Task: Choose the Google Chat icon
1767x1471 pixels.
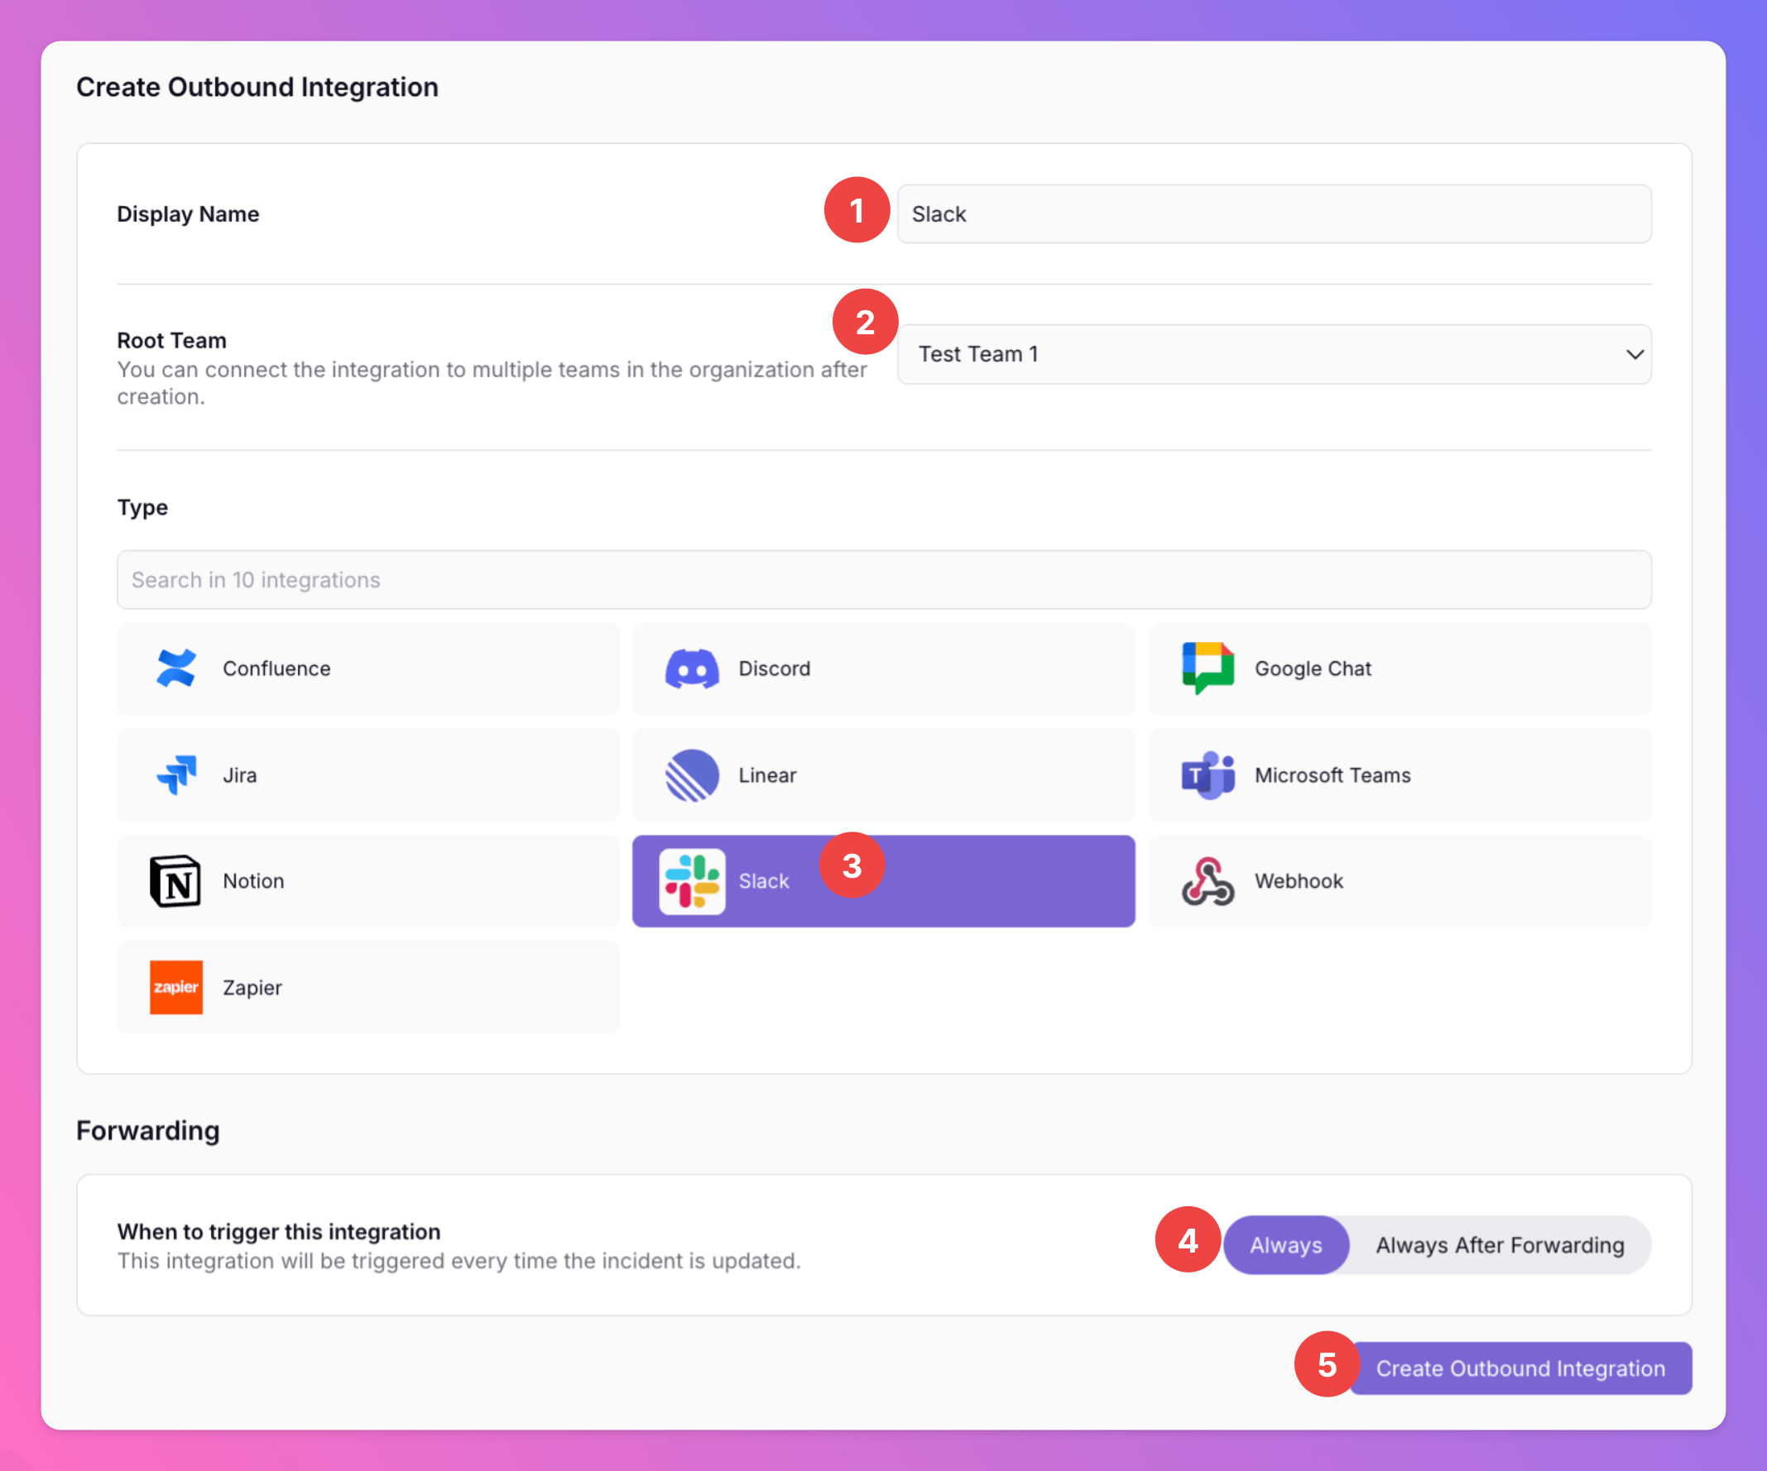Action: coord(1208,668)
